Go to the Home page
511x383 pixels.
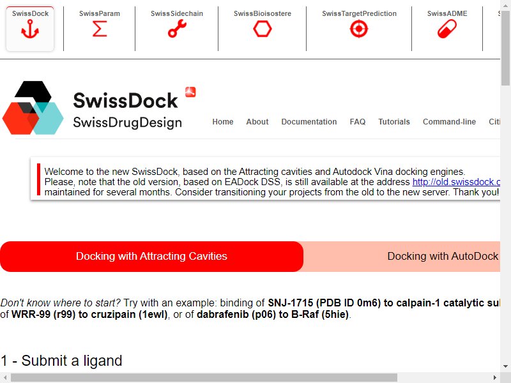[223, 122]
